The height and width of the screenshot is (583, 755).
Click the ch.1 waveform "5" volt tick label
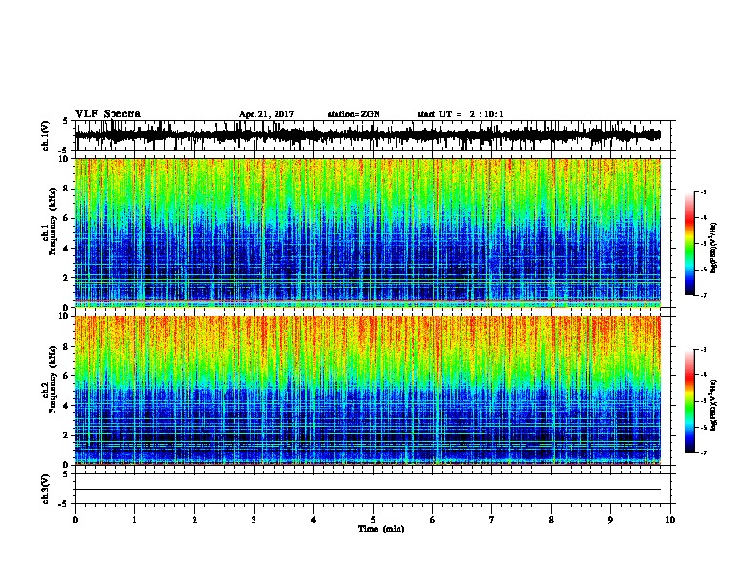[x=65, y=121]
